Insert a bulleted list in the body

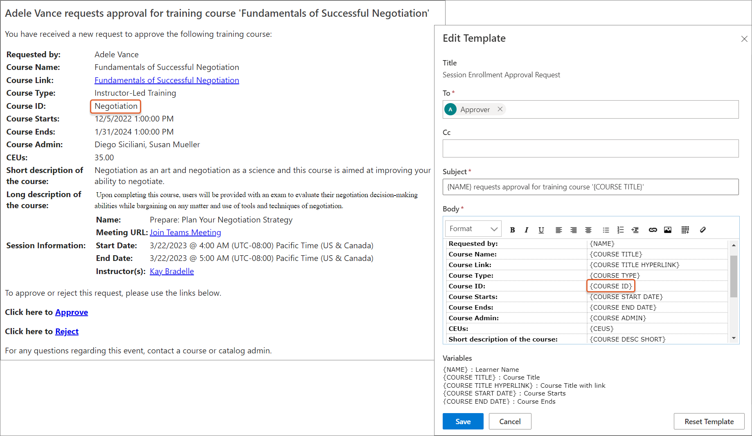coord(606,230)
